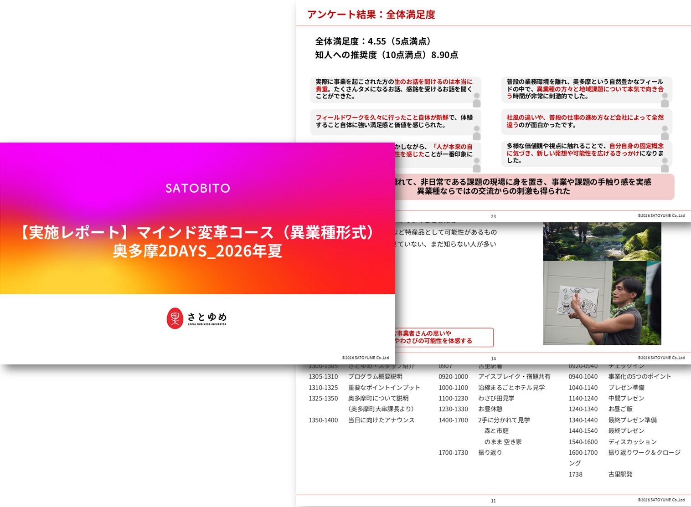691x507 pixels.
Task: Click comment bubble about 異業種の方々と地域課題
Action: click(587, 89)
